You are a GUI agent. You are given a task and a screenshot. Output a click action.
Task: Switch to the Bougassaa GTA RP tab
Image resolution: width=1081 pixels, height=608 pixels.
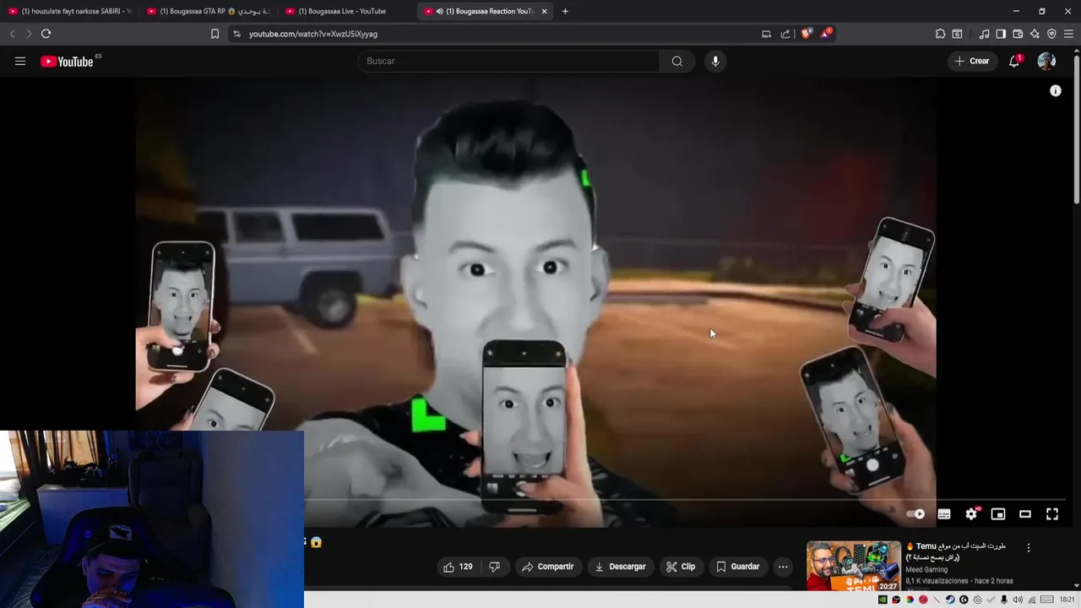point(208,11)
